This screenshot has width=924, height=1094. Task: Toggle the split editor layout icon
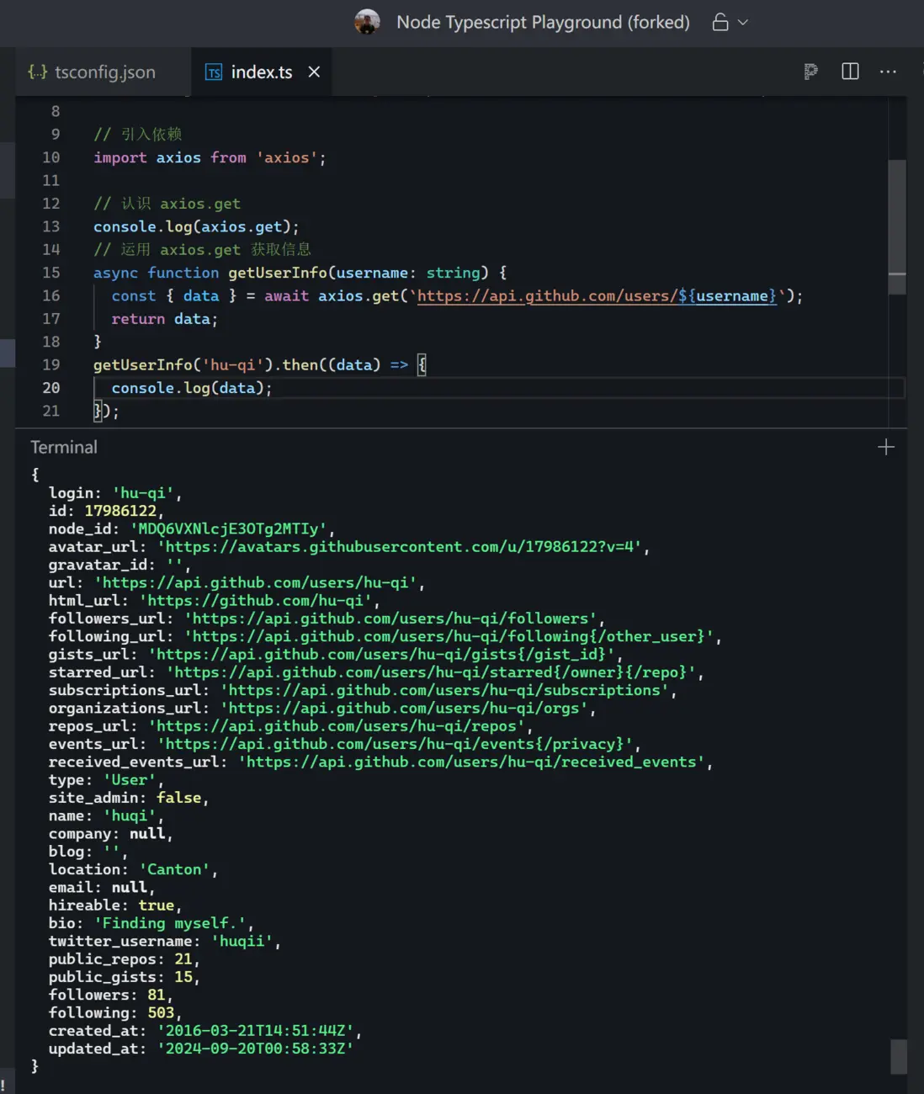[x=850, y=72]
